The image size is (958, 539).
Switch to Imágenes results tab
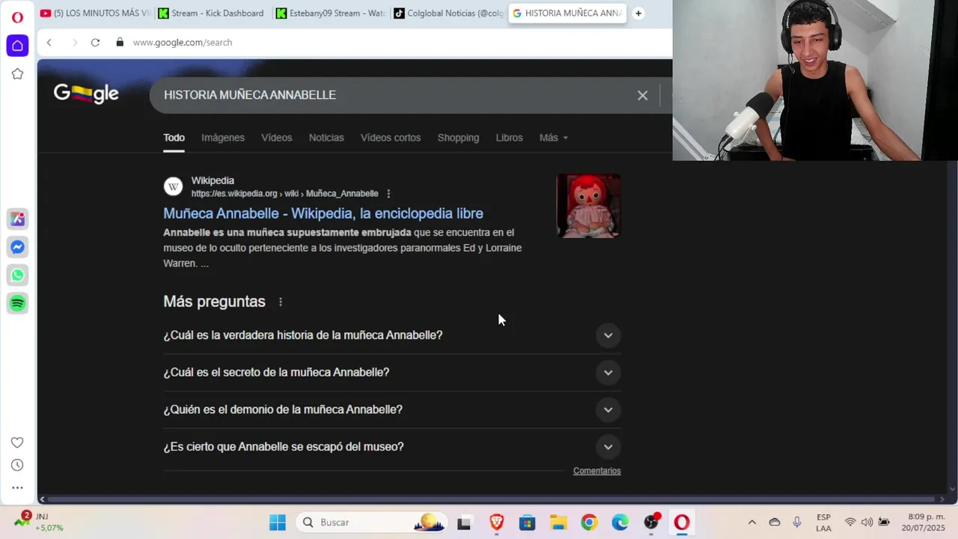(223, 138)
